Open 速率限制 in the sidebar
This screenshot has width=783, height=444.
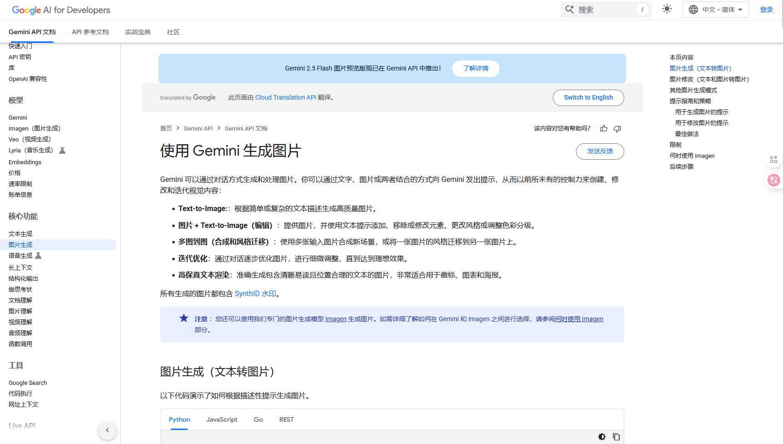[20, 184]
